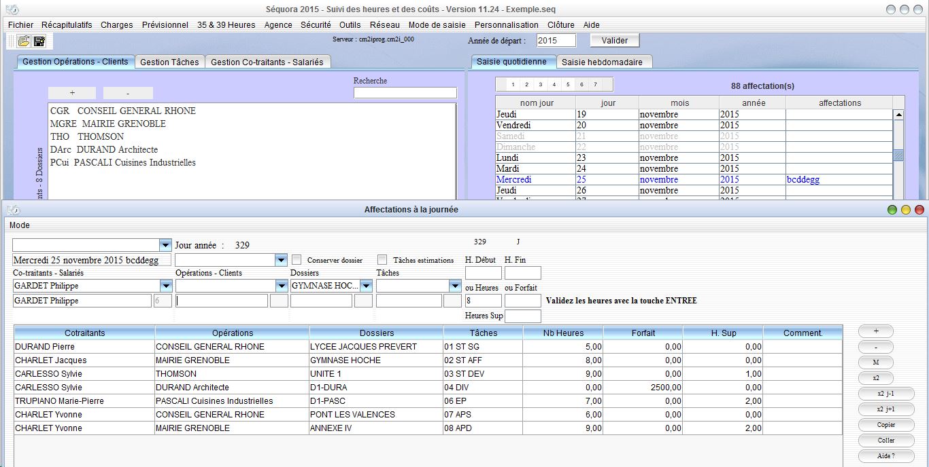Viewport: 929px width, 467px height.
Task: Expand the Dossiers dropdown showing GYMNASE HOC
Action: tap(366, 286)
